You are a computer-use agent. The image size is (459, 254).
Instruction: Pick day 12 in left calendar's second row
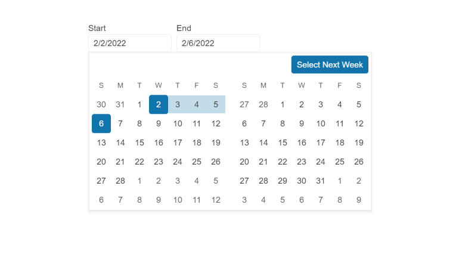click(216, 123)
